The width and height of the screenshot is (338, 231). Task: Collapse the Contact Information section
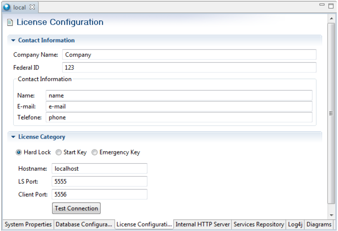coord(13,40)
